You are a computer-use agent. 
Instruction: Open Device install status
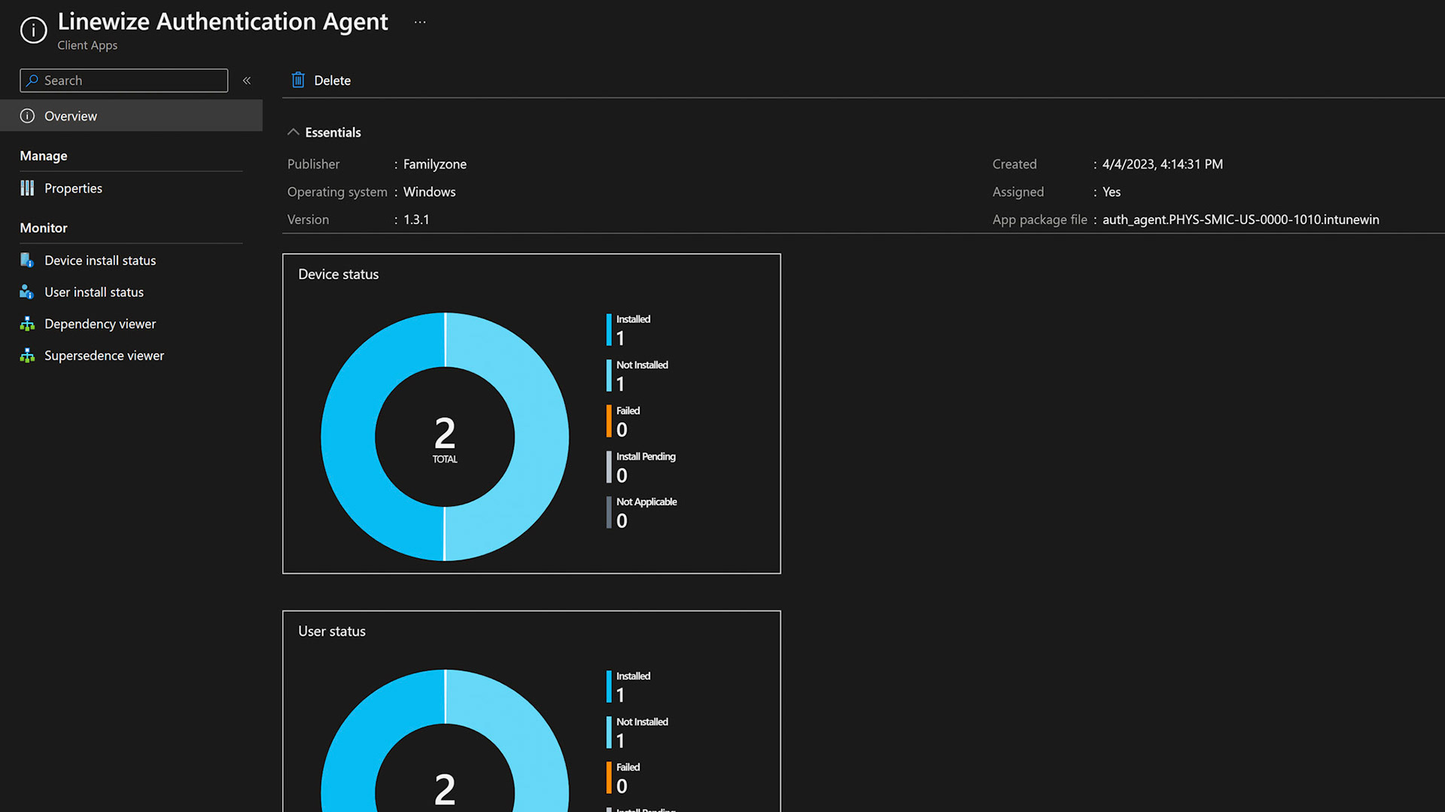tap(100, 260)
